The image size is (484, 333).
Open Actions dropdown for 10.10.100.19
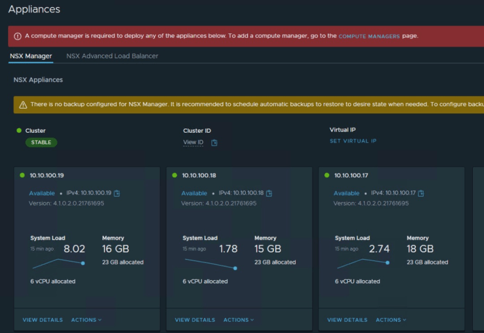pos(86,319)
